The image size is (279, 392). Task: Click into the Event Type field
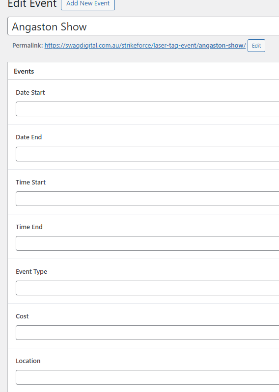pyautogui.click(x=147, y=288)
